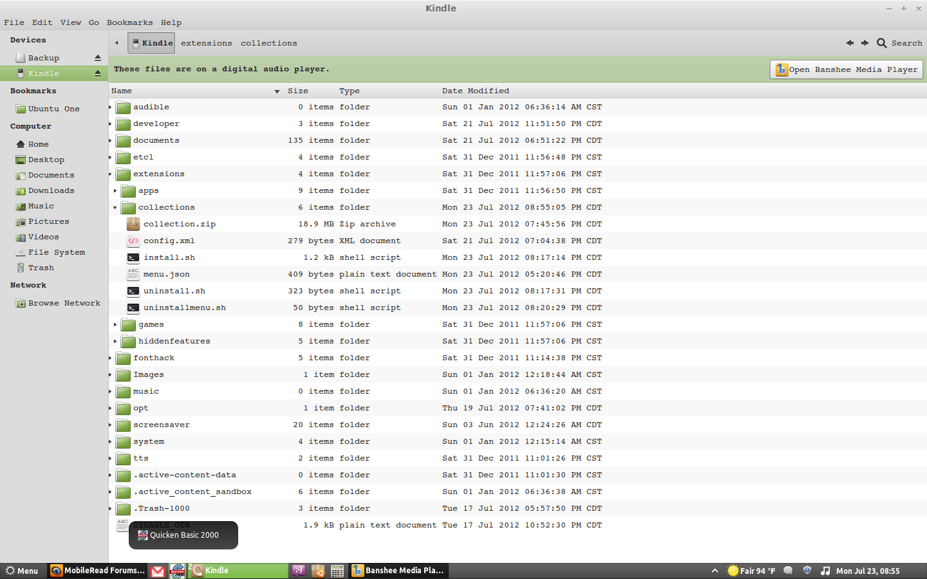Click the Search button in the toolbar

point(900,43)
